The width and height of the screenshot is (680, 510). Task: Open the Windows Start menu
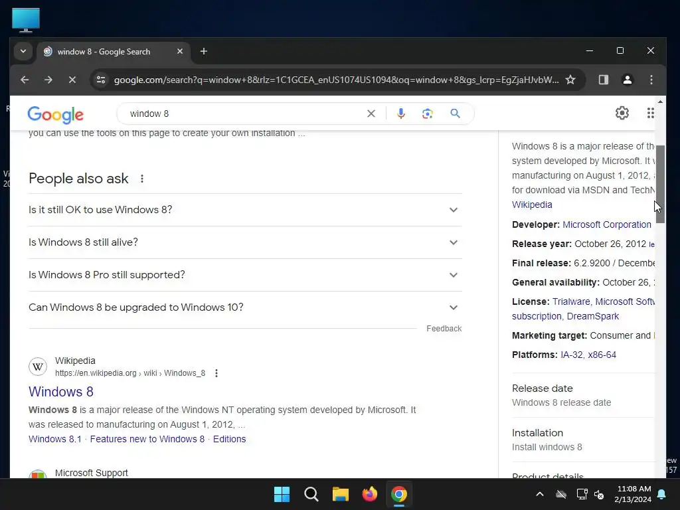[x=282, y=494]
